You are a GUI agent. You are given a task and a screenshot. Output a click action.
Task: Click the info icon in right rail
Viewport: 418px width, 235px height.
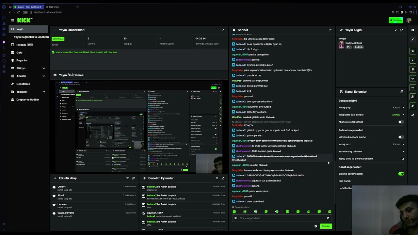click(x=413, y=30)
